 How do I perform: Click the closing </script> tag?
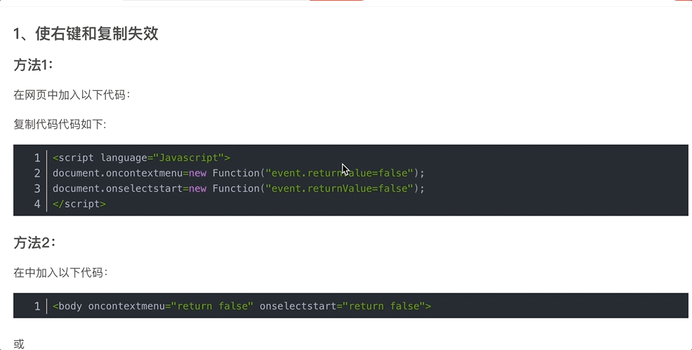point(79,204)
